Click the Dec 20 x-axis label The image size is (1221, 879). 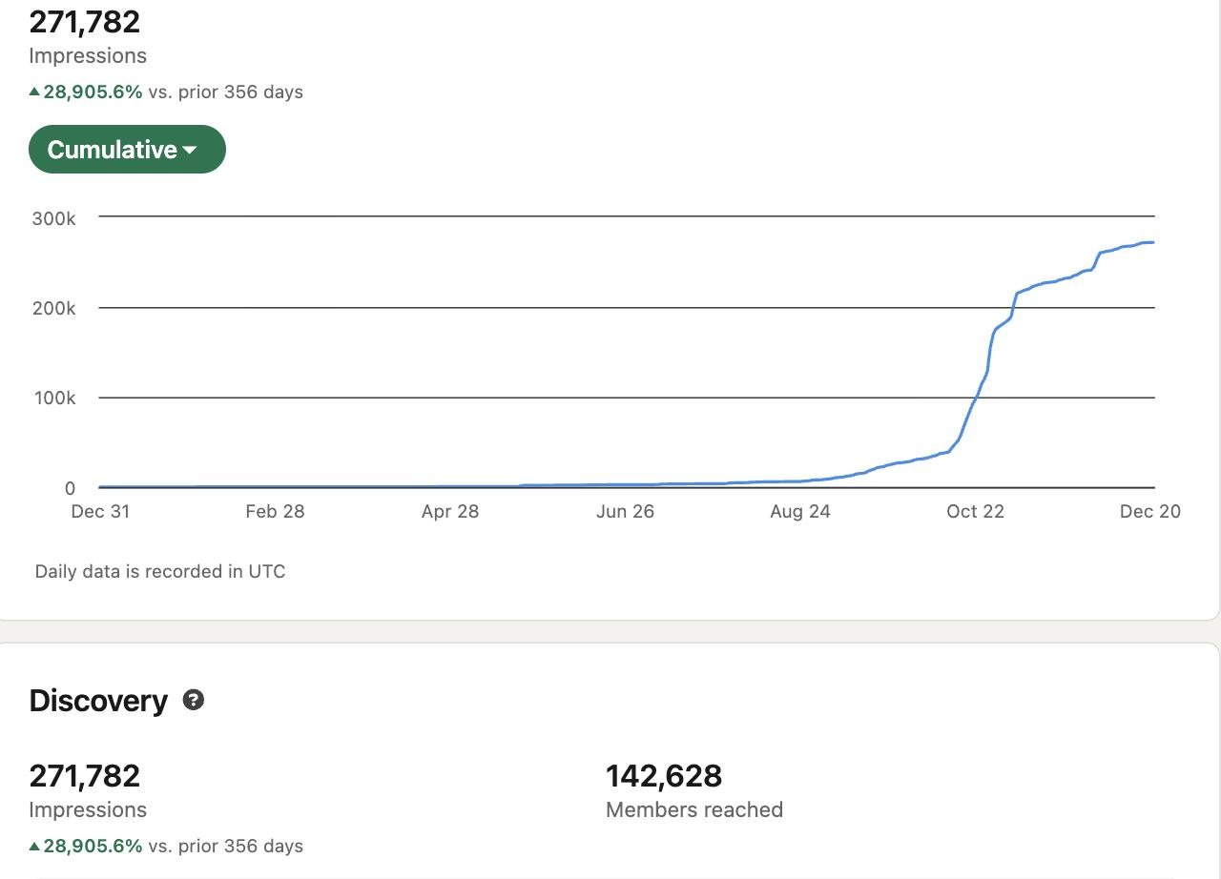[1149, 511]
